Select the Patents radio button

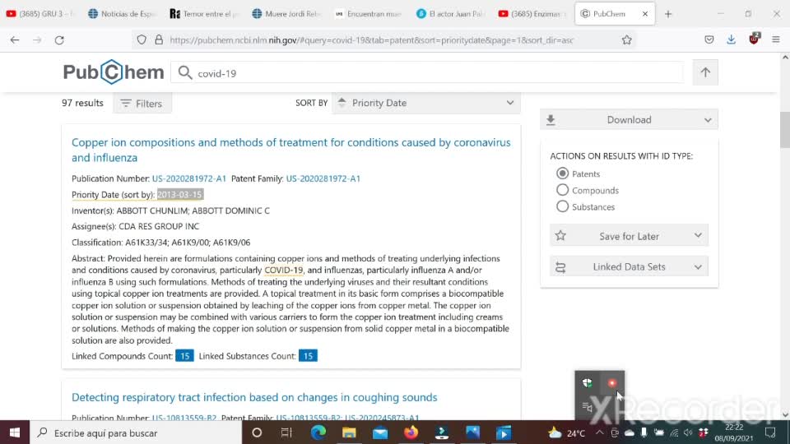click(562, 173)
